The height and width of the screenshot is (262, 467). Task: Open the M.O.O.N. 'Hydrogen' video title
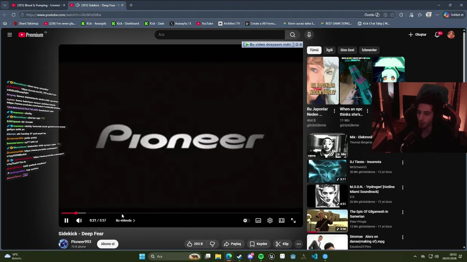[x=372, y=189]
